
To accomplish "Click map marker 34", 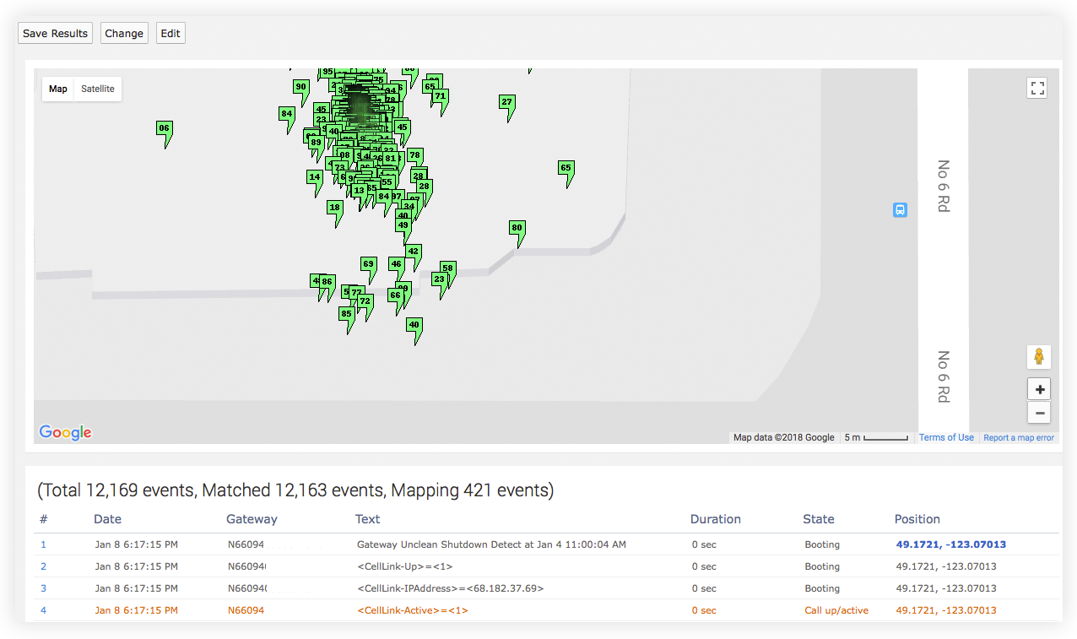I will (409, 206).
